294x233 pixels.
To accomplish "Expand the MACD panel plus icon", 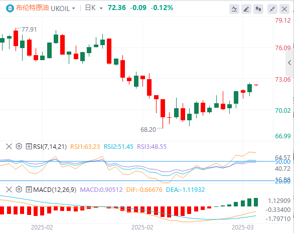I will (29, 189).
